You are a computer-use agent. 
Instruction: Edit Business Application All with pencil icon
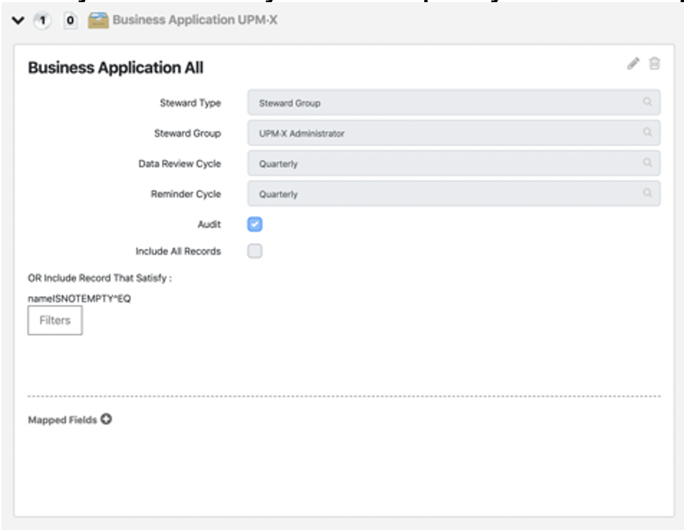[633, 63]
